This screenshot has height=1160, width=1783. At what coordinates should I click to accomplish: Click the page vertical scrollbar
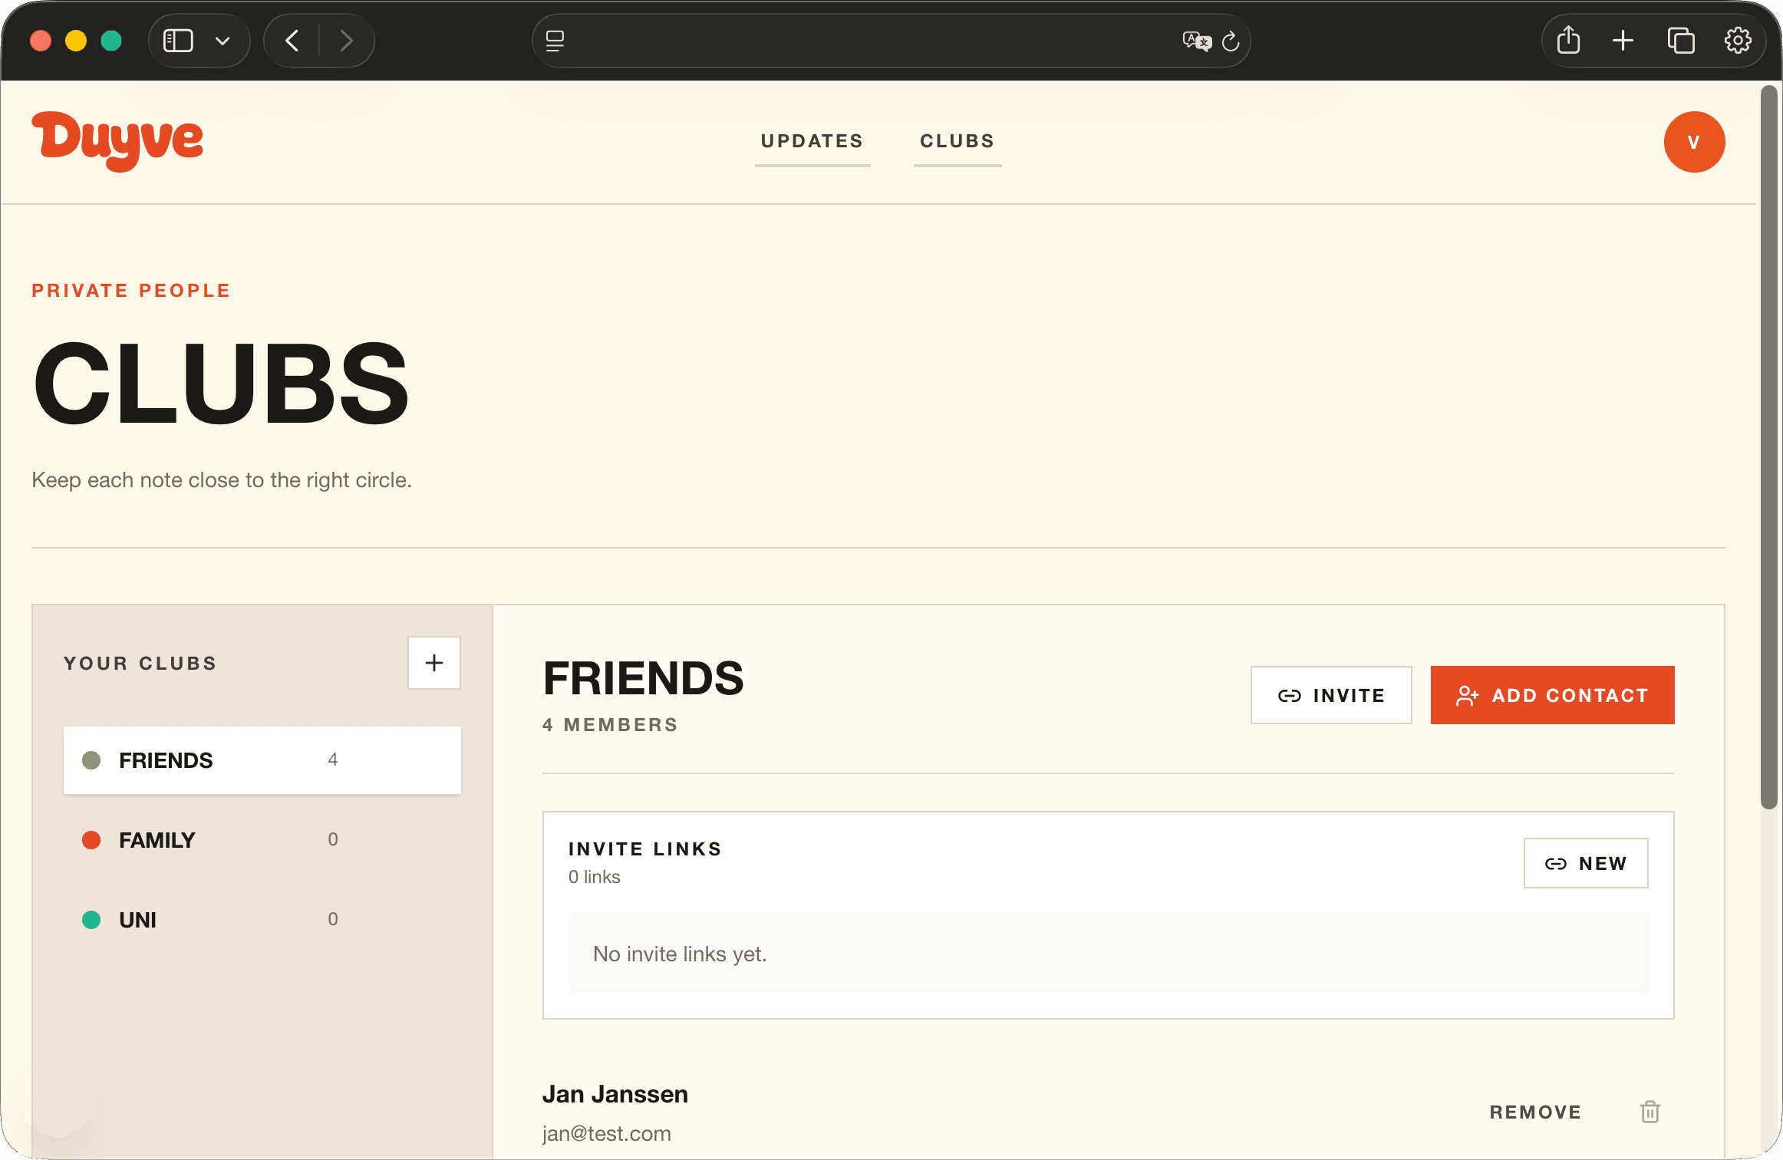click(1768, 448)
